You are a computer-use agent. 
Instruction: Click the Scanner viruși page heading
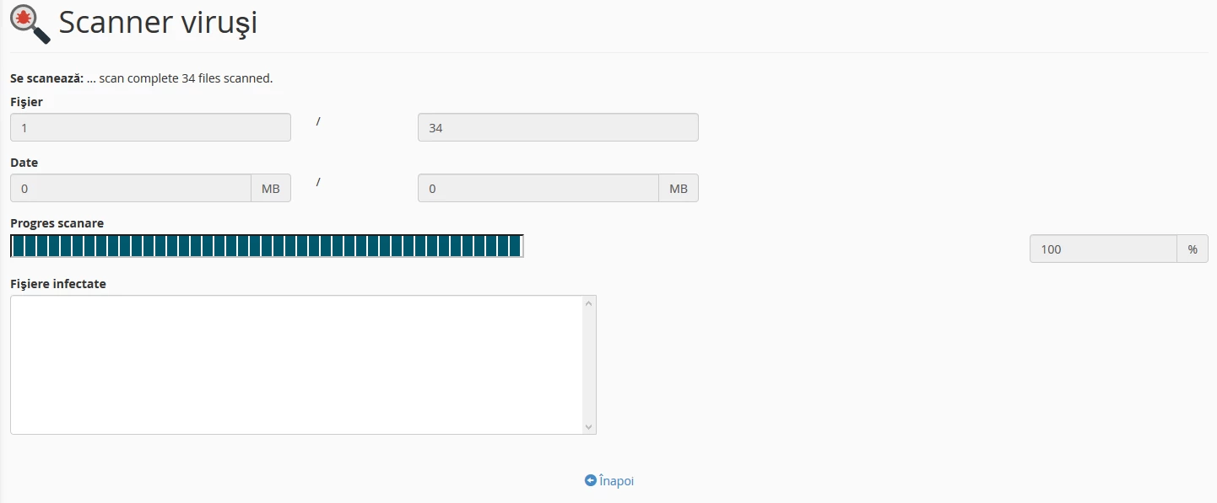click(158, 24)
